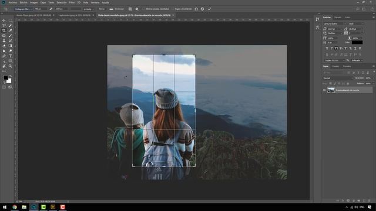Click the Enderezar straighten label

pyautogui.click(x=119, y=9)
